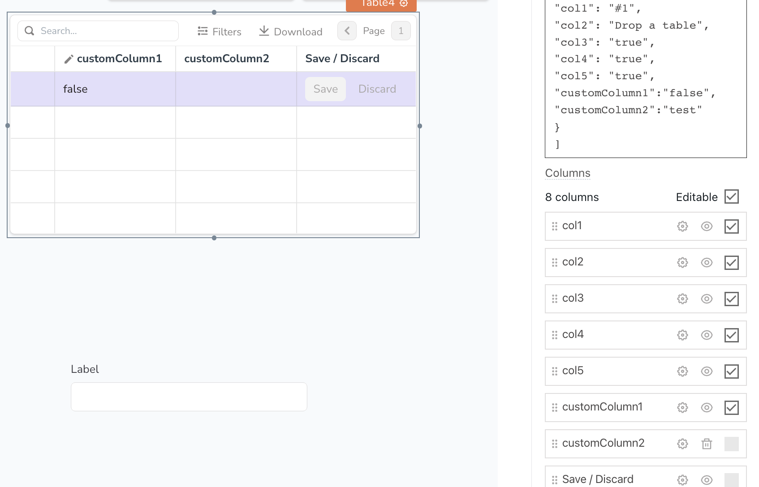This screenshot has width=759, height=487.
Task: Open settings gear for customColumn2
Action: 682,444
